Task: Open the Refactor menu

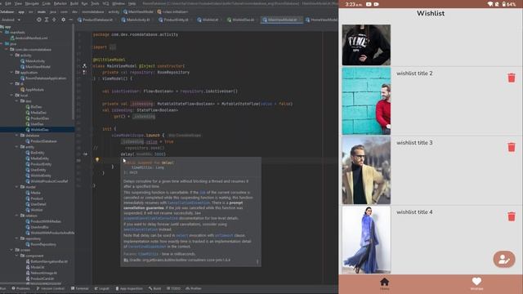Action: point(60,3)
